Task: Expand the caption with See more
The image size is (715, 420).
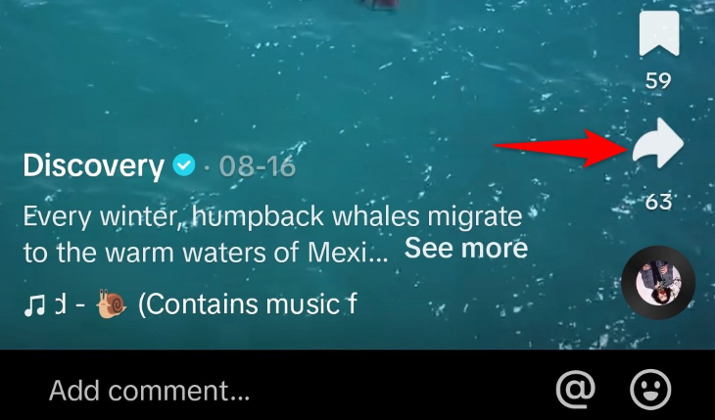Action: pyautogui.click(x=466, y=248)
